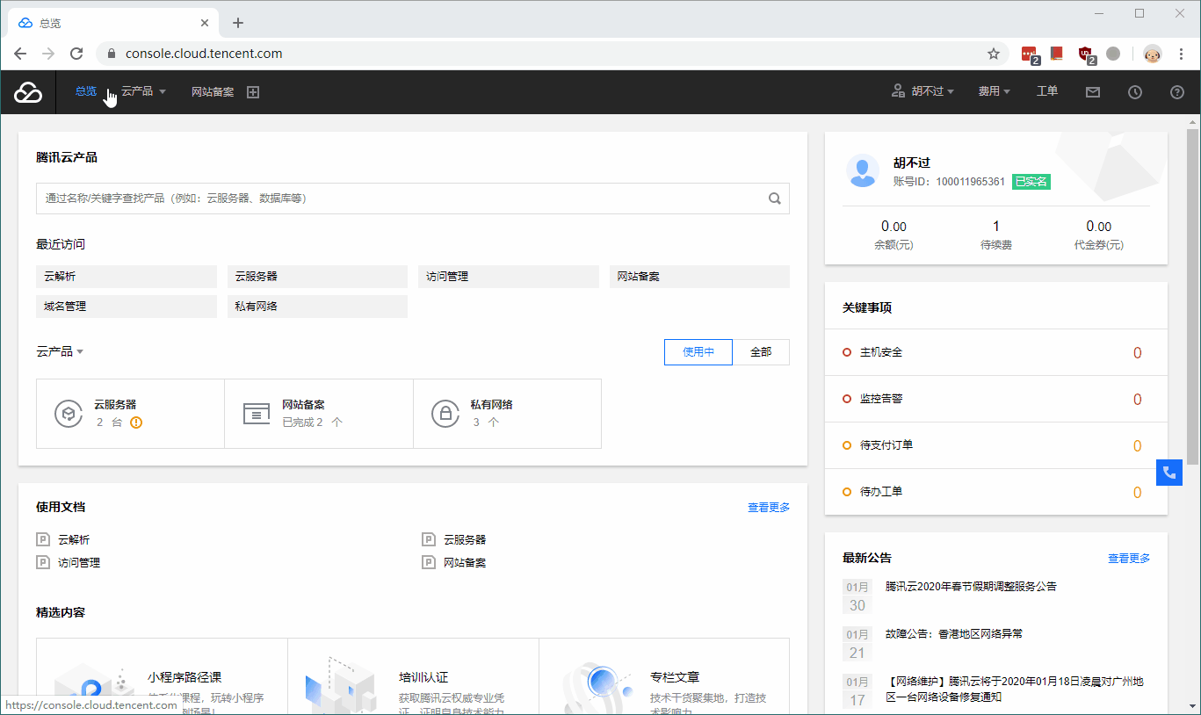Click the 代金券 amount 0.00
Image resolution: width=1201 pixels, height=715 pixels.
(x=1098, y=227)
